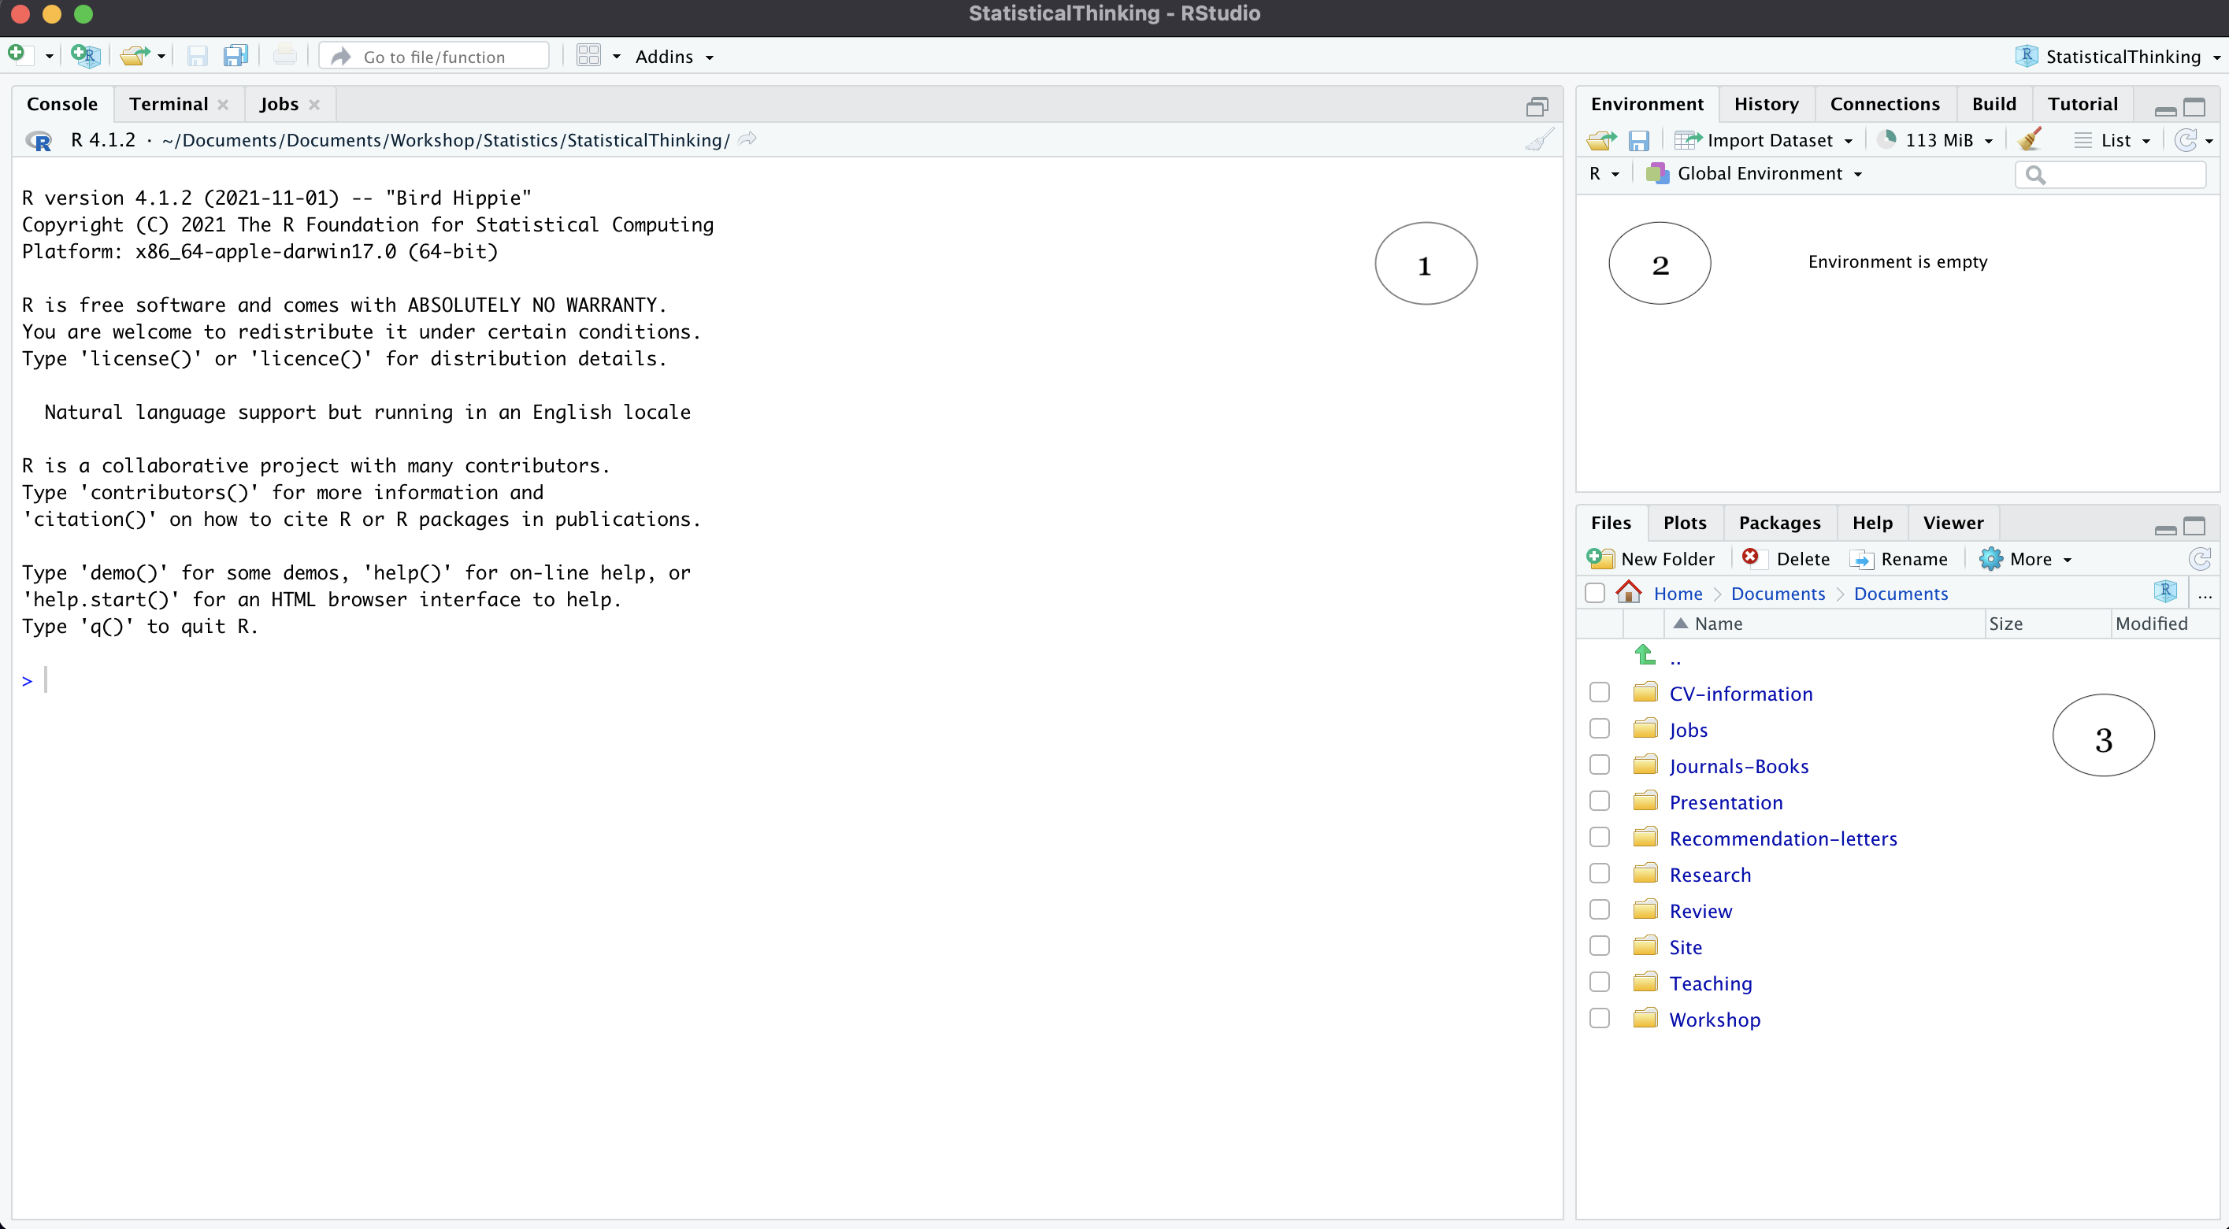
Task: Switch to the Terminal tab
Action: 169,104
